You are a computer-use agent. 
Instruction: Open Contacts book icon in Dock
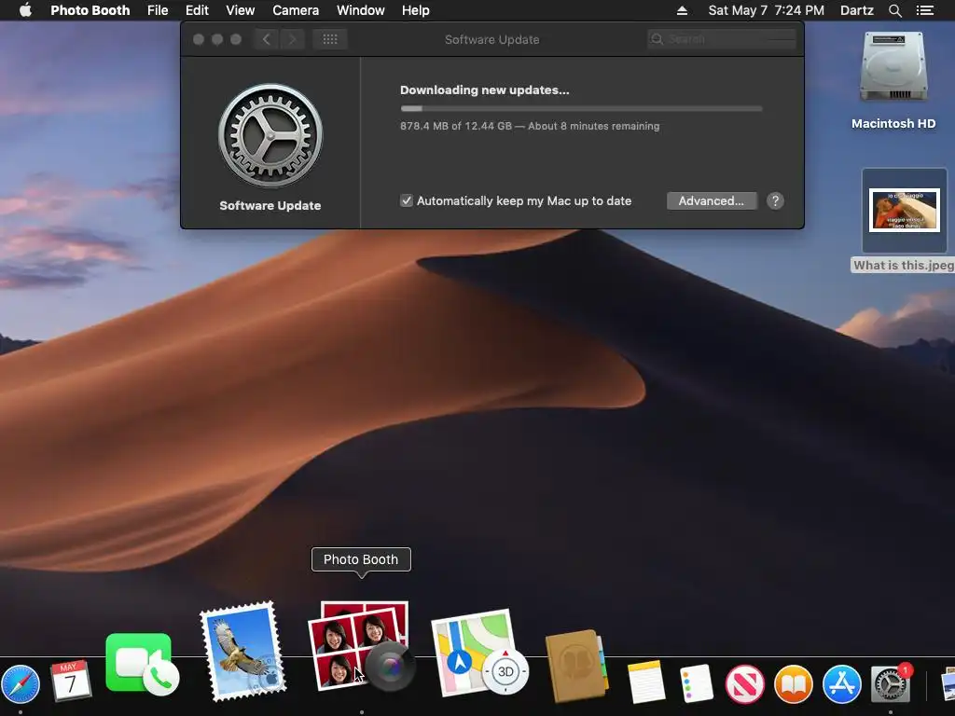click(575, 666)
